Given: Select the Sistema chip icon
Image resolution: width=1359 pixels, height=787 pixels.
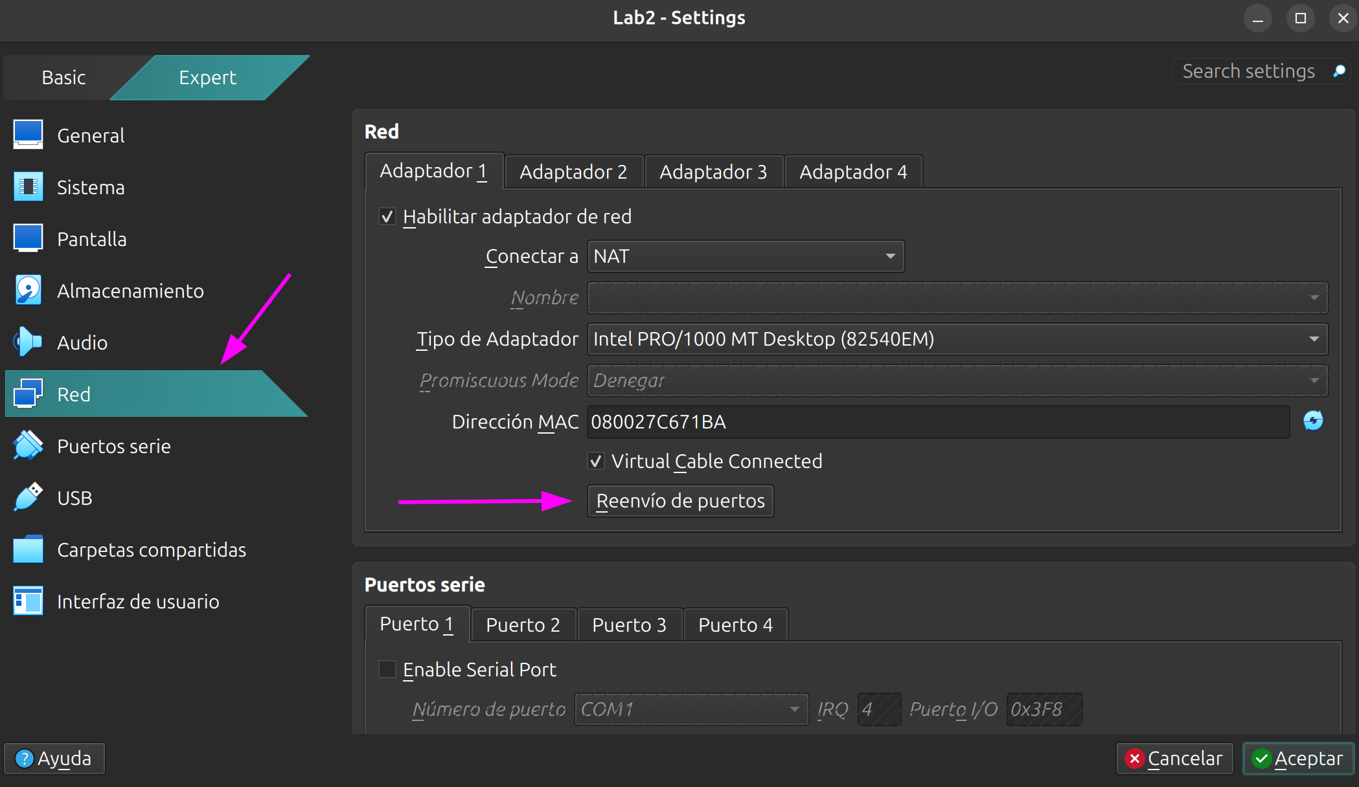Looking at the screenshot, I should pos(28,186).
